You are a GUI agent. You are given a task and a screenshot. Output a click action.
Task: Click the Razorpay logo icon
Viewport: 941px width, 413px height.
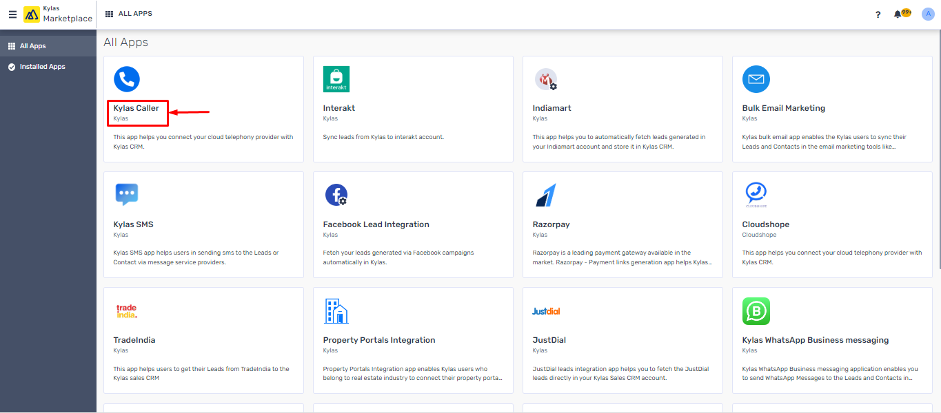(x=545, y=195)
